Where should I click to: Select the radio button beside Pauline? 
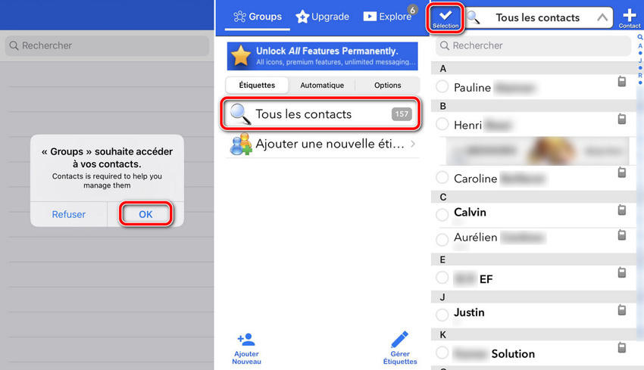[x=442, y=86]
